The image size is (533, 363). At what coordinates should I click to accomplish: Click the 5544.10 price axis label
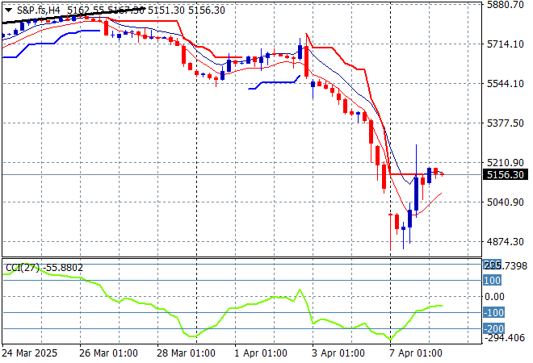pos(505,84)
